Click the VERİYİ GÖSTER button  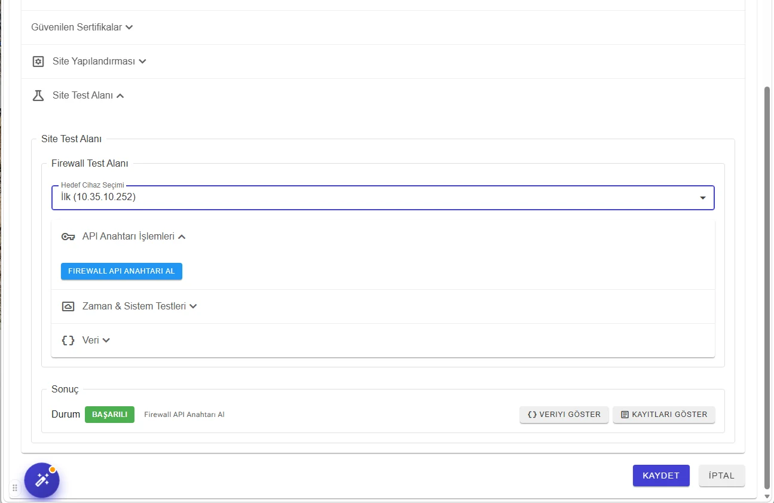tap(564, 415)
